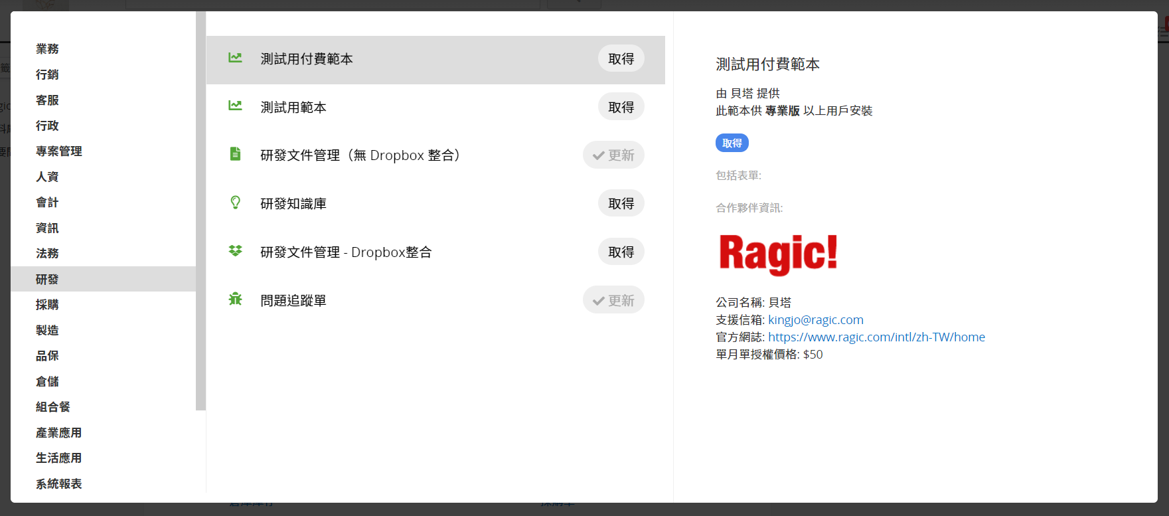Image resolution: width=1169 pixels, height=516 pixels.
Task: Click the blue 取得 button in details panel
Action: tap(732, 143)
